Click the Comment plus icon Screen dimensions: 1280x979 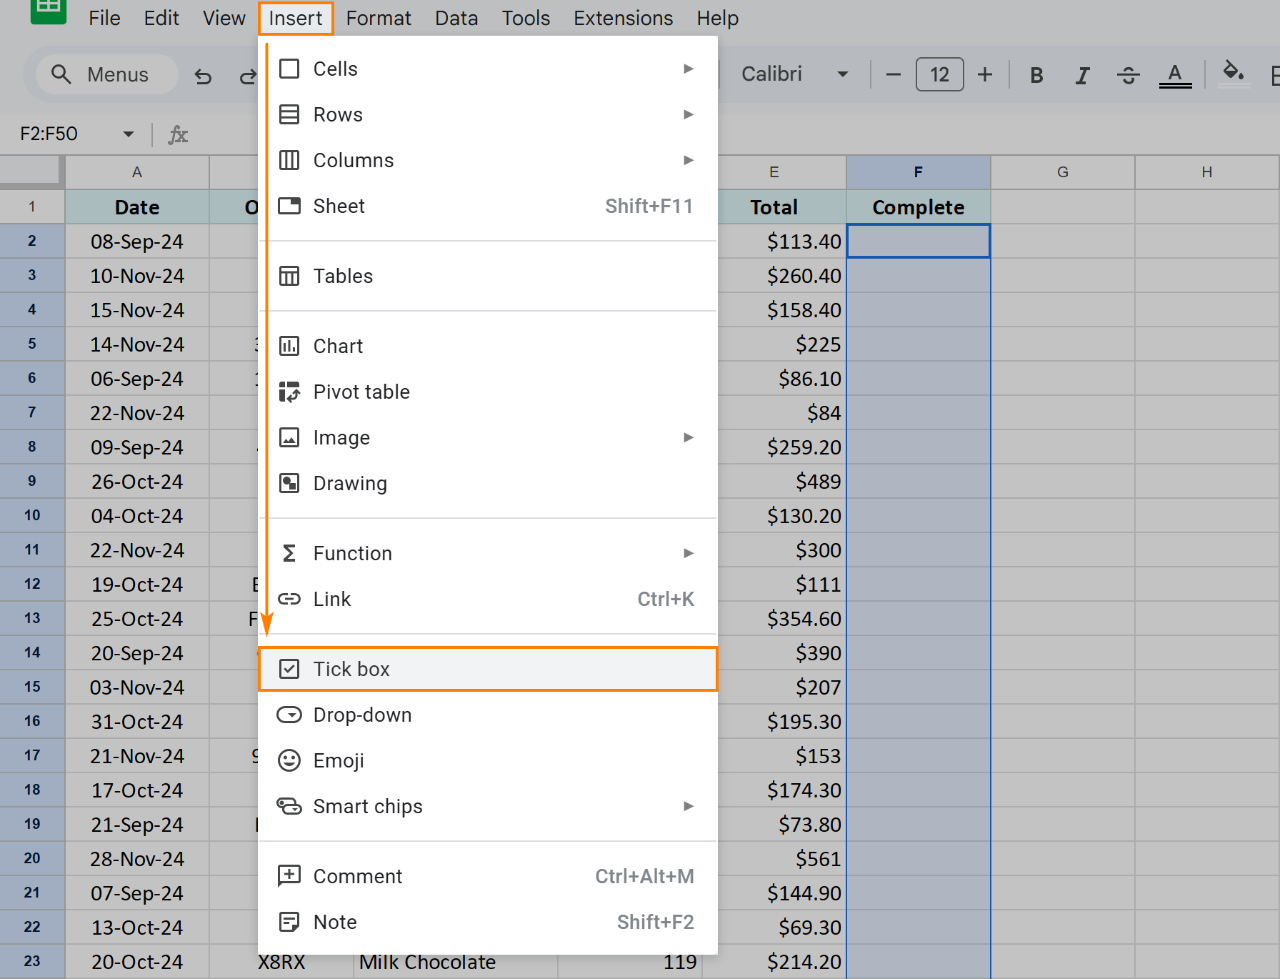tap(289, 876)
